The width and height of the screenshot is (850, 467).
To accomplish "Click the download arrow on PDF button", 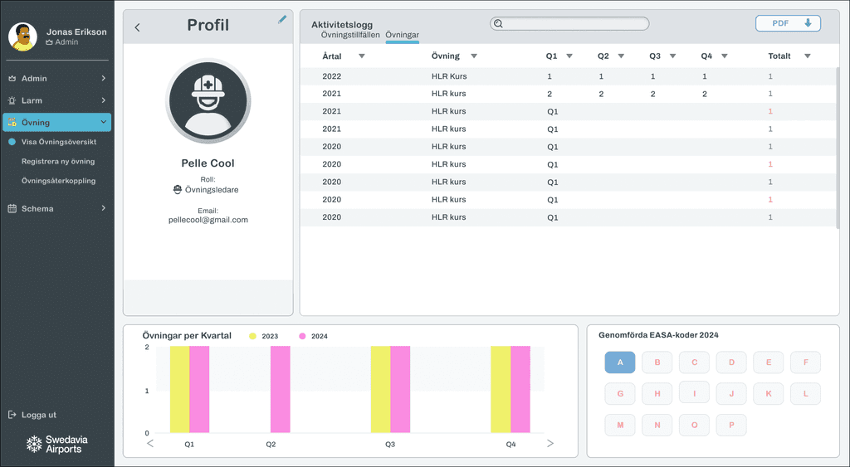I will [x=808, y=22].
